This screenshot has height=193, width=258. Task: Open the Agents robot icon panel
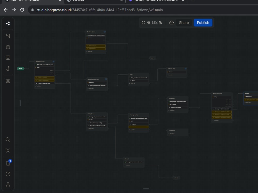[8, 47]
